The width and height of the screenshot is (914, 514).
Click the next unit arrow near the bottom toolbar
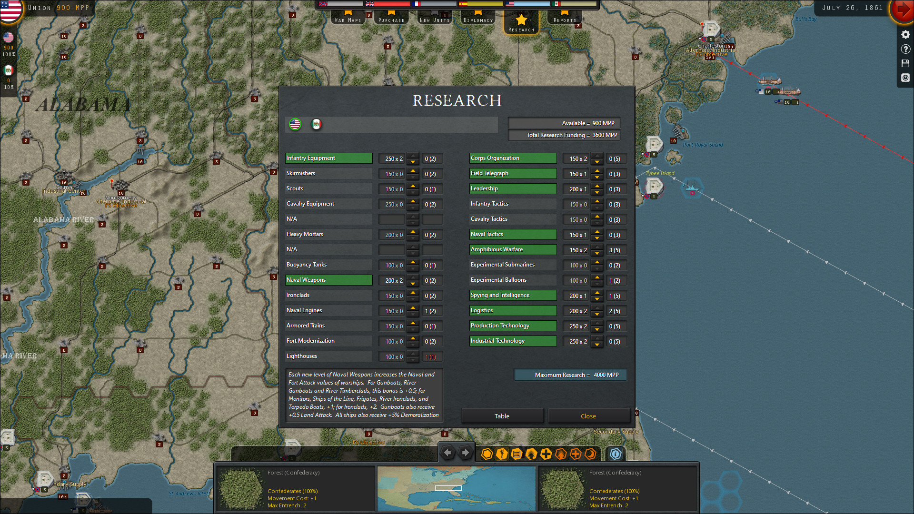[465, 453]
